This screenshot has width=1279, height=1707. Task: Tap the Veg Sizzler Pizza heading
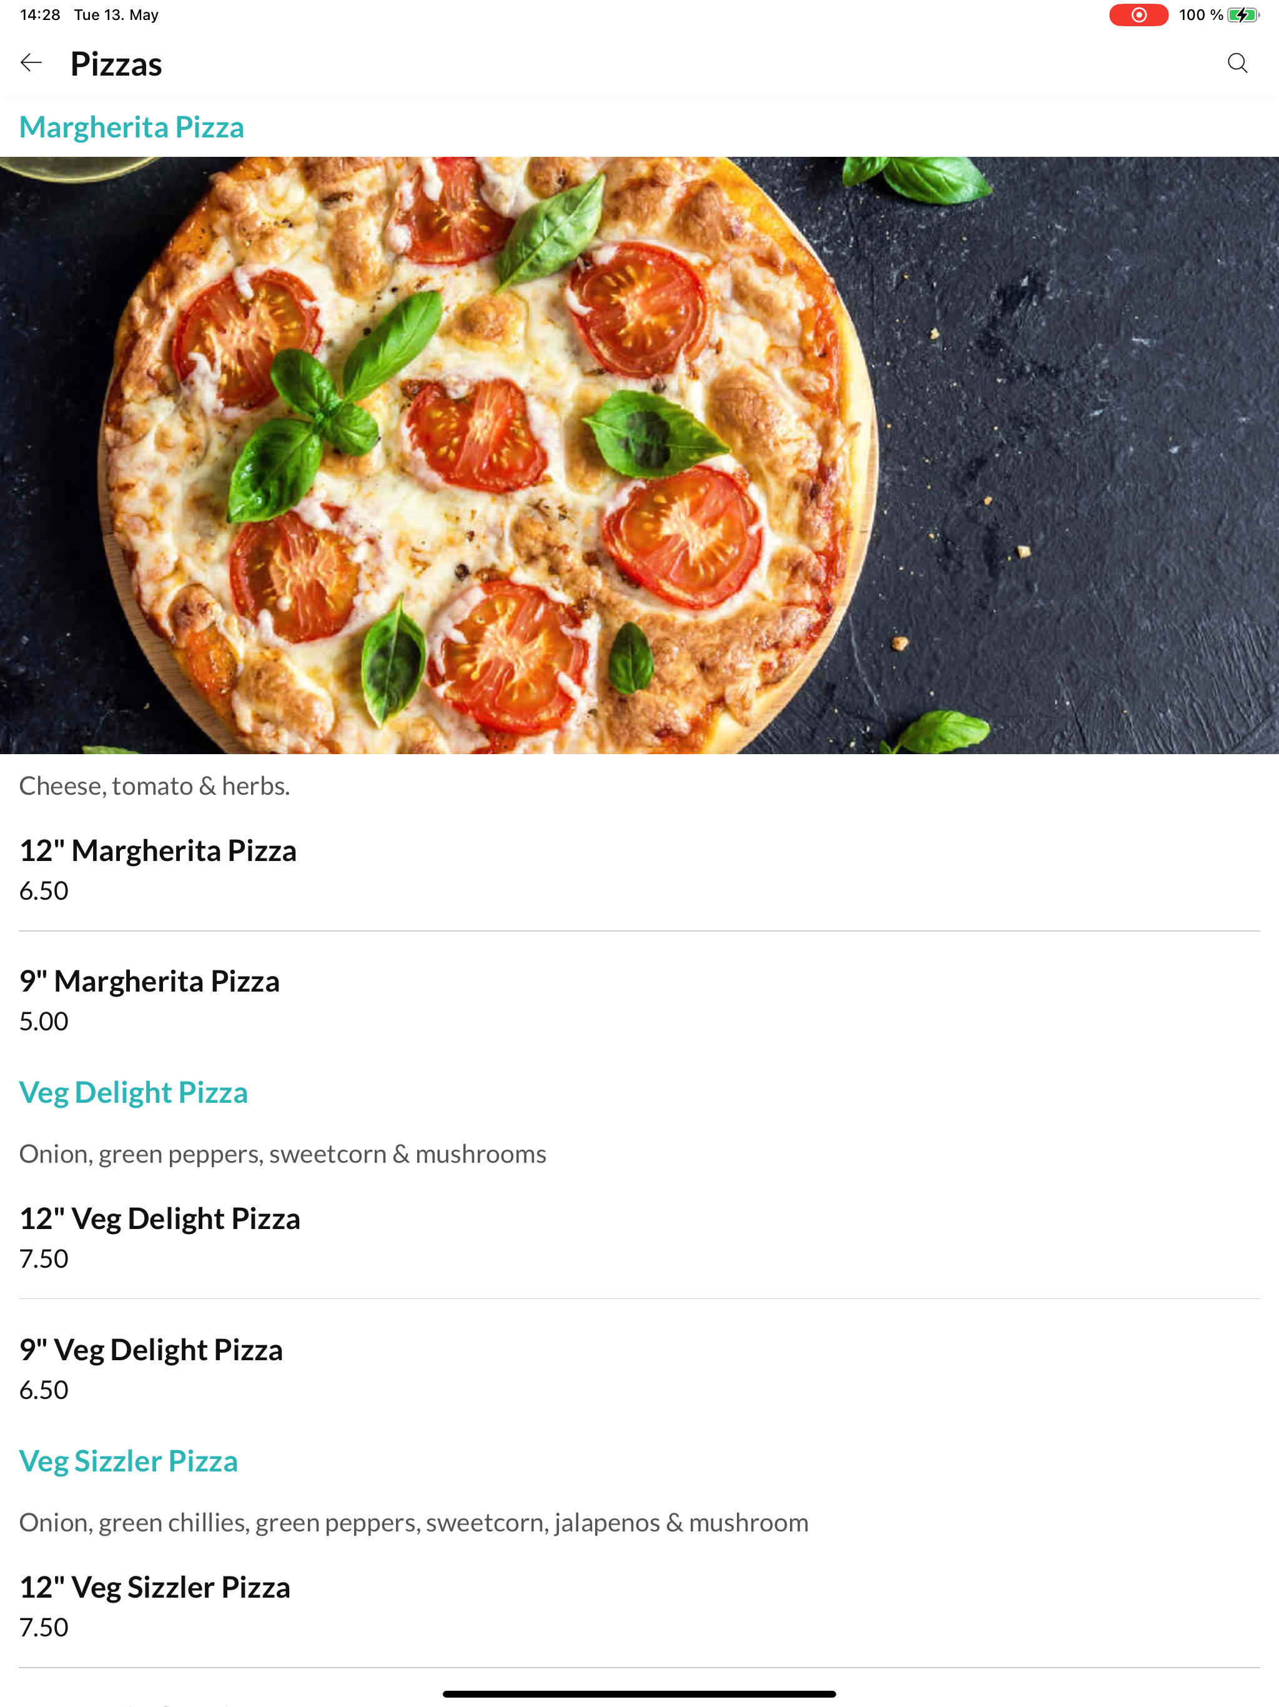click(x=128, y=1461)
